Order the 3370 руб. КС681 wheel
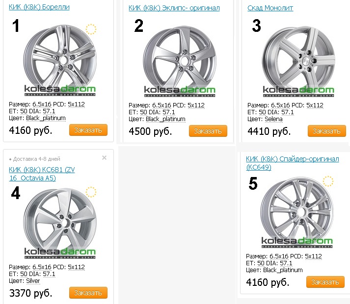Image resolution: width=350 pixels, height=304 pixels. [88, 293]
